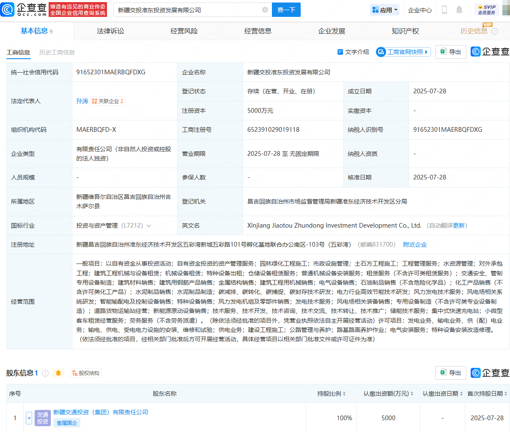Open the info icon beside 股东信息

pos(45,373)
